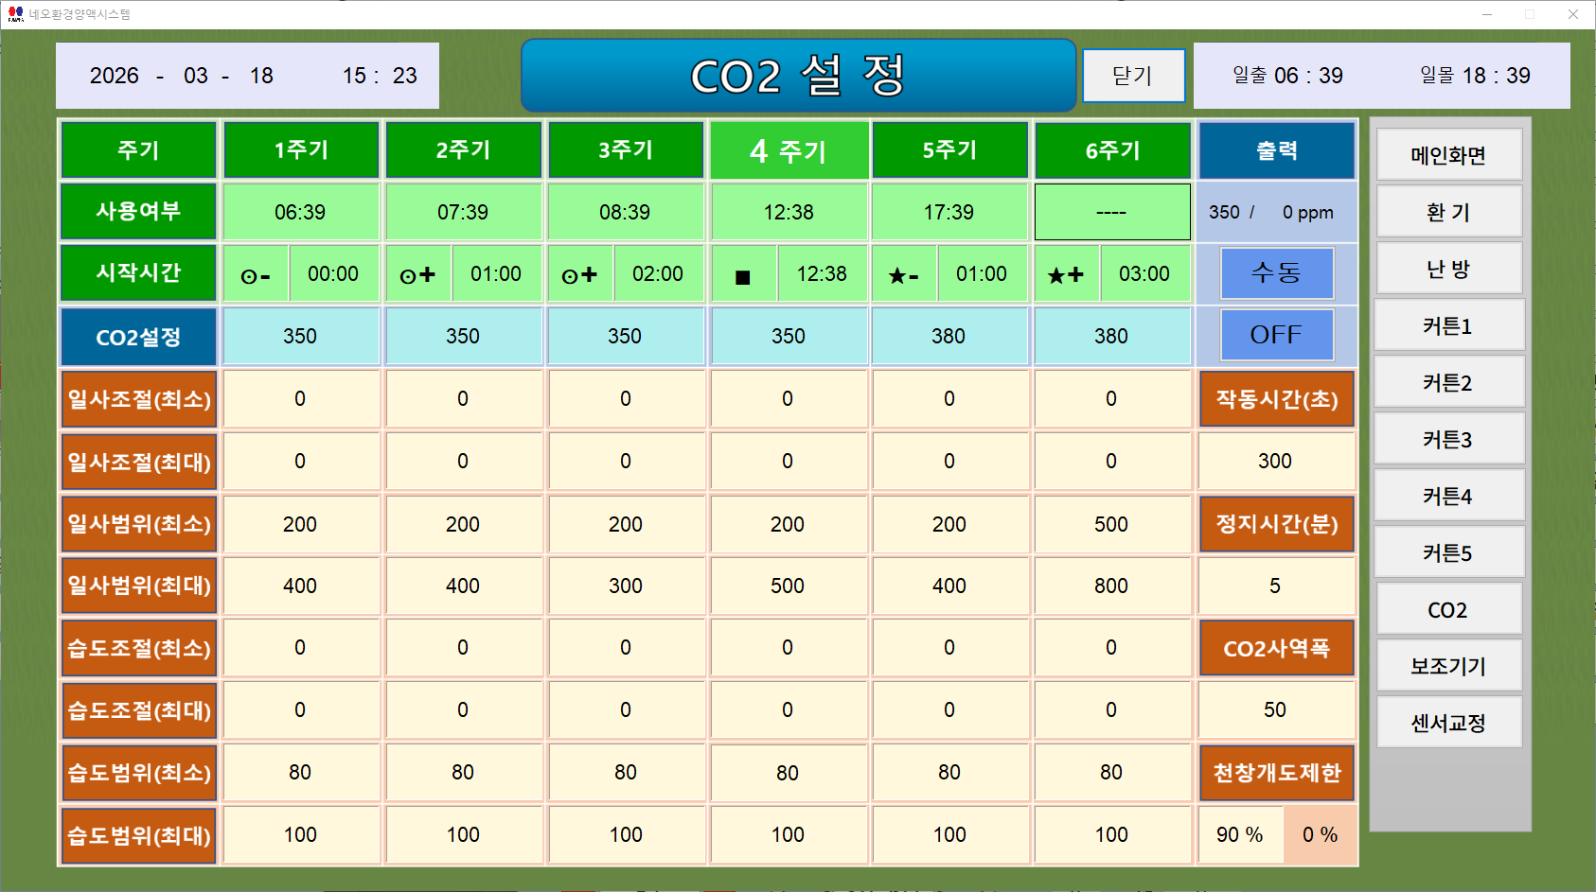
Task: Edit 3주기 일사범위(최대) value 300
Action: [x=626, y=586]
